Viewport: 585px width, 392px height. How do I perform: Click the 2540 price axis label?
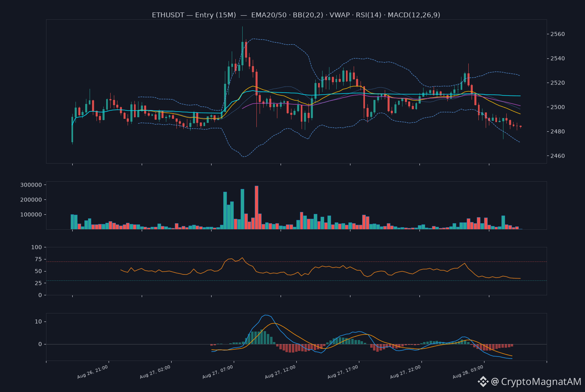click(558, 58)
